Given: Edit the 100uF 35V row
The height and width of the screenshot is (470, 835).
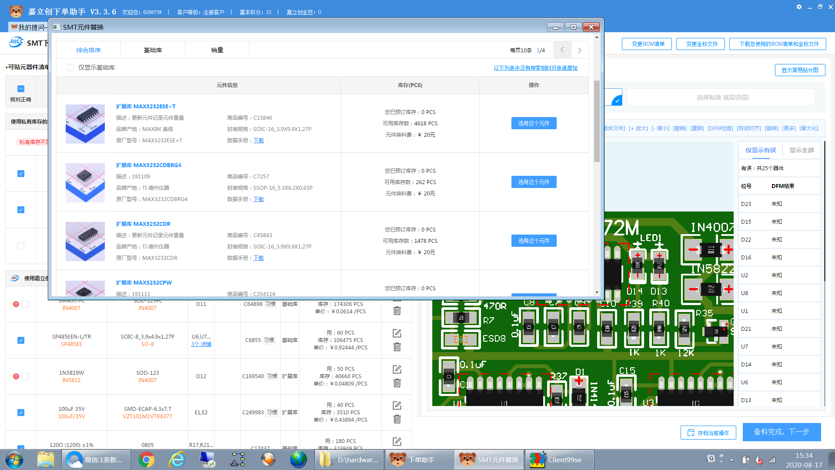Looking at the screenshot, I should click(x=397, y=405).
